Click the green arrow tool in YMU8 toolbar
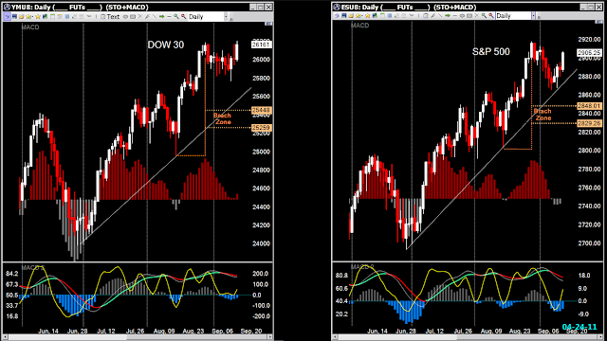This screenshot has width=607, height=341. [162, 17]
